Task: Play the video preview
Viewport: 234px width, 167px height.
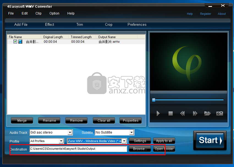Action: click(158, 114)
